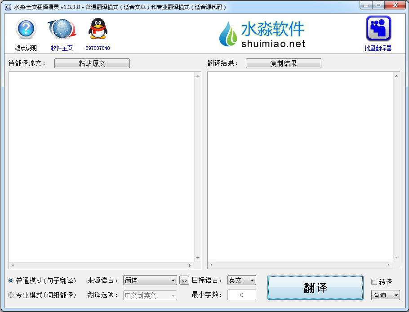Open the 有道 translation engine dropdown
Image resolution: width=409 pixels, height=312 pixels.
tap(385, 295)
